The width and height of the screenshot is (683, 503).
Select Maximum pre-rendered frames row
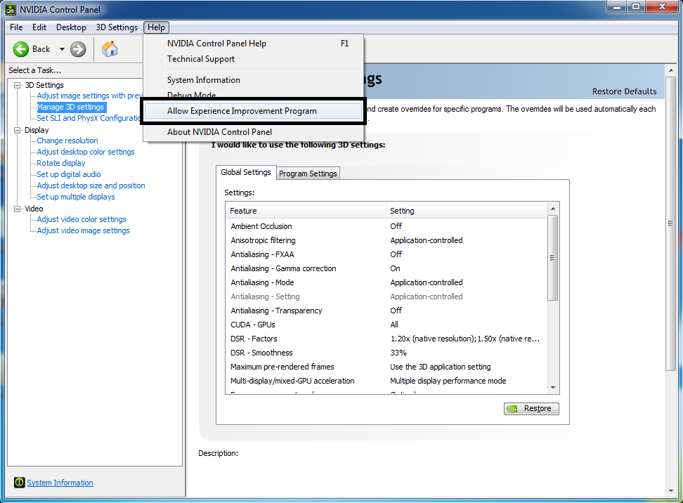coord(386,367)
